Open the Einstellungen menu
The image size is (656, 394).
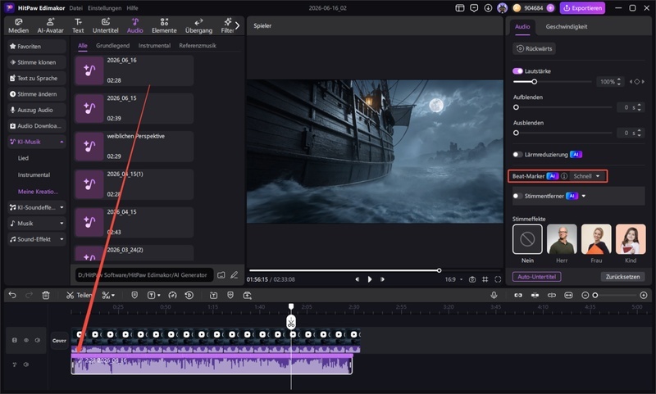(105, 8)
